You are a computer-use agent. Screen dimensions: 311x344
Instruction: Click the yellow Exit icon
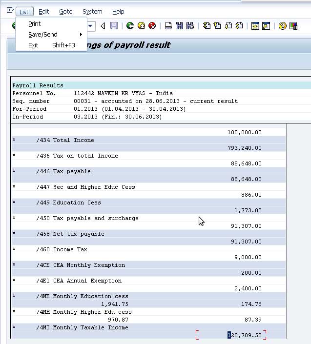tap(142, 26)
